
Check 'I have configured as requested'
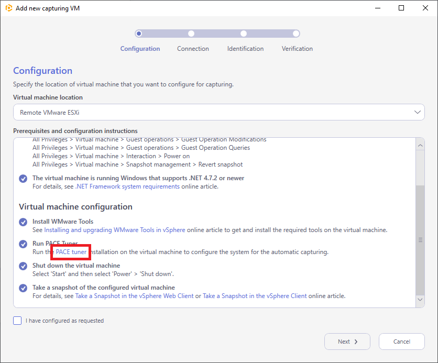[x=17, y=321]
